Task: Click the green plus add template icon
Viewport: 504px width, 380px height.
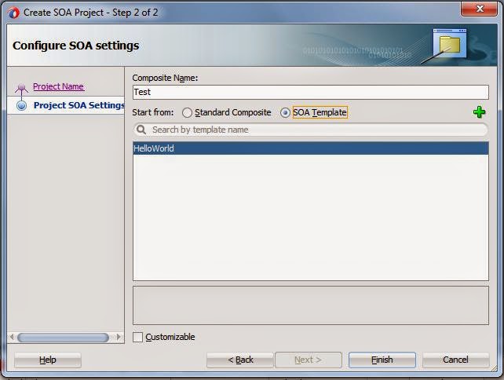Action: (x=479, y=112)
